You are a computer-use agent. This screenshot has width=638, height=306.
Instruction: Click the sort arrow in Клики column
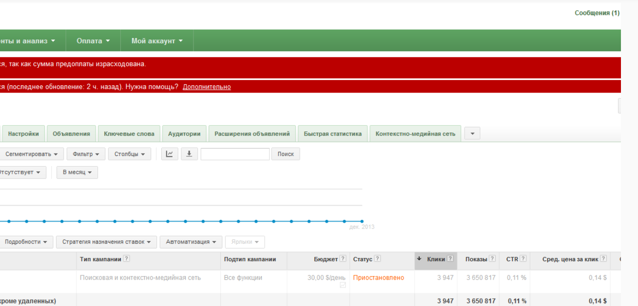[x=419, y=259]
